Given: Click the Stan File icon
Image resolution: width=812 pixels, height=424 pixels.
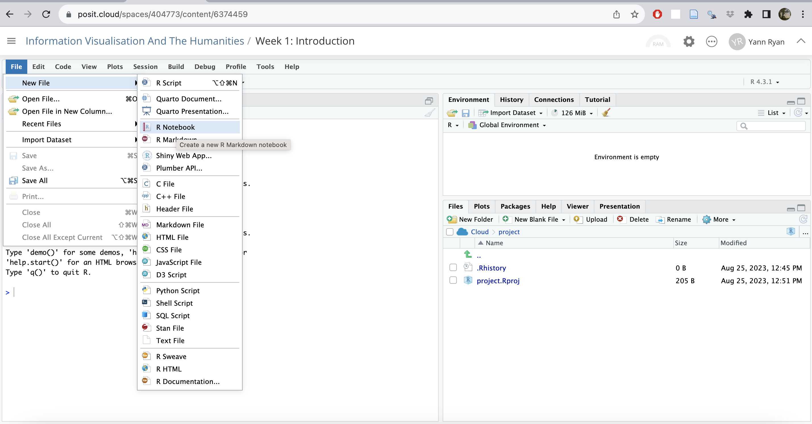Looking at the screenshot, I should (146, 328).
